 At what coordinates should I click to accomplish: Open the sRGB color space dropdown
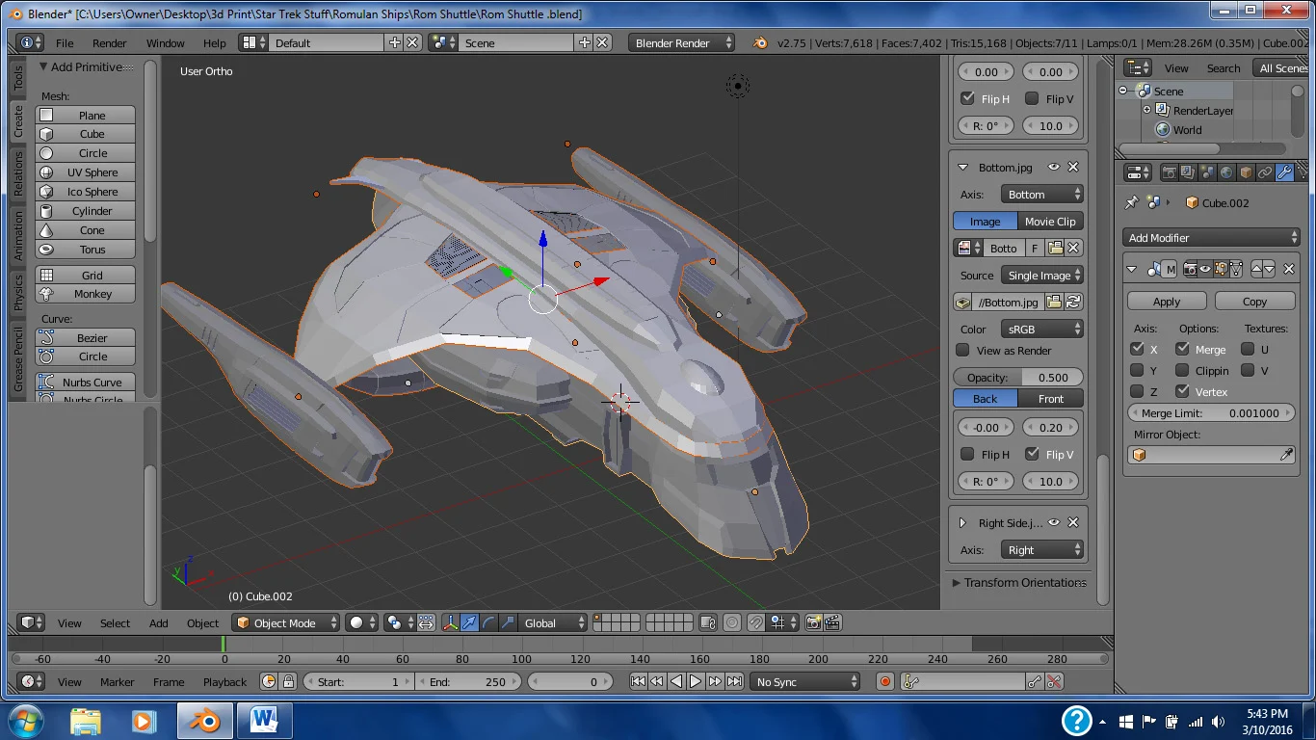pyautogui.click(x=1042, y=330)
